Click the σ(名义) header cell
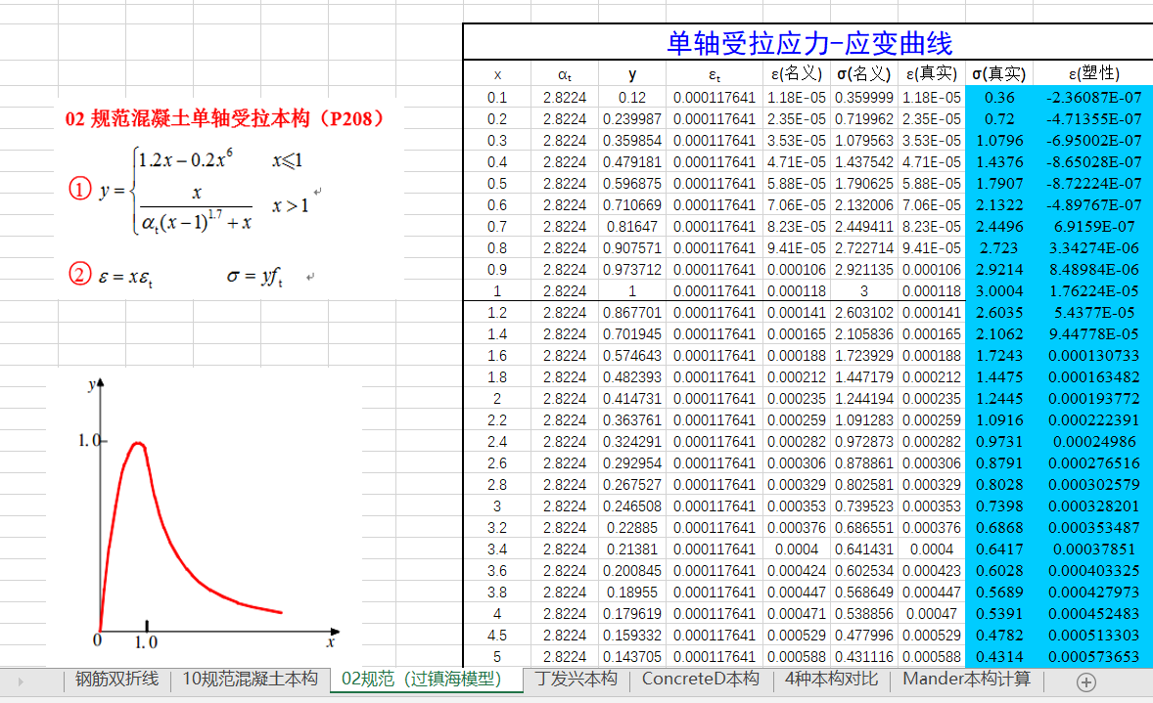 pos(863,74)
